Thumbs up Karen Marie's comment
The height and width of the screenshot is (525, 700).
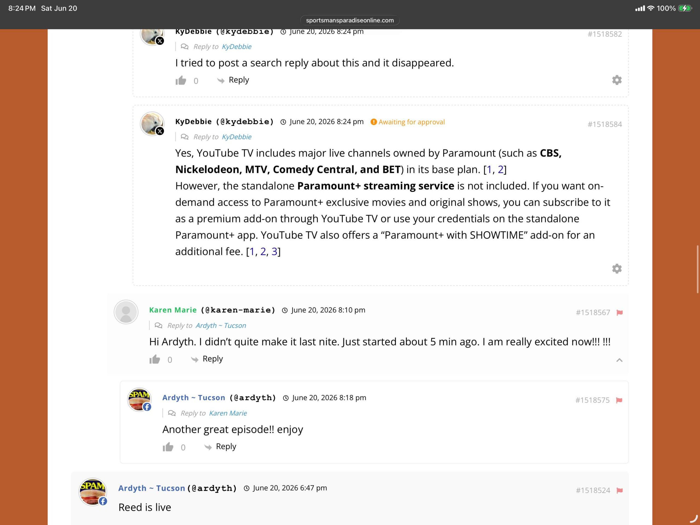[x=155, y=359]
